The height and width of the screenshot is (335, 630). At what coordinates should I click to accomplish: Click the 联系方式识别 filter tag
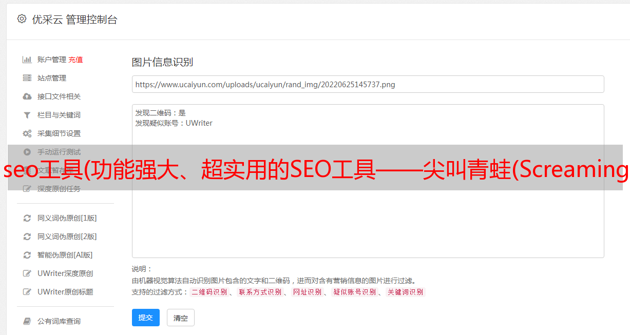pyautogui.click(x=260, y=292)
